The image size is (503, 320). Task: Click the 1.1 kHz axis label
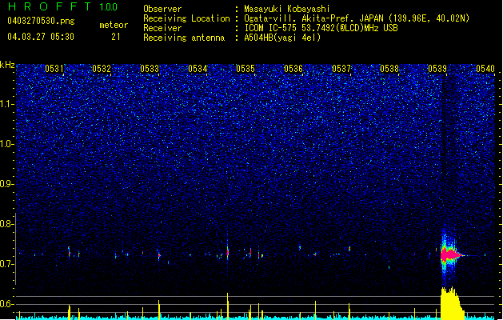point(6,104)
